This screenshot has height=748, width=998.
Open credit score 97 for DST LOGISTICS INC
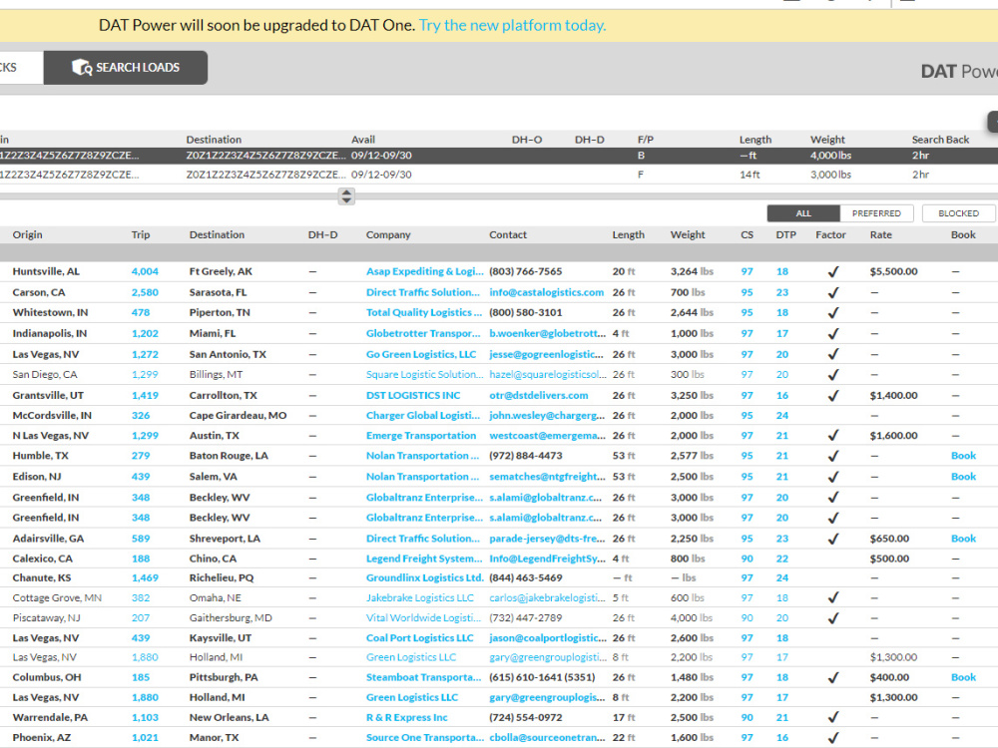click(747, 396)
